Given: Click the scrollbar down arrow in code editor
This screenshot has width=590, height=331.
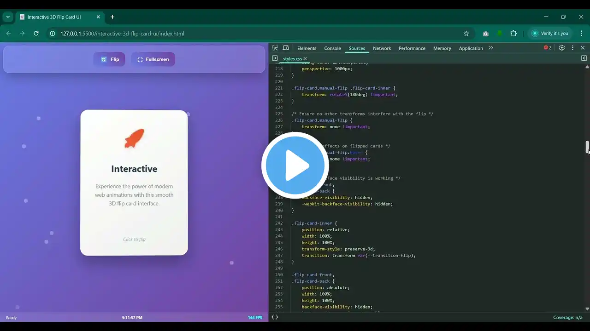Looking at the screenshot, I should click(x=587, y=309).
